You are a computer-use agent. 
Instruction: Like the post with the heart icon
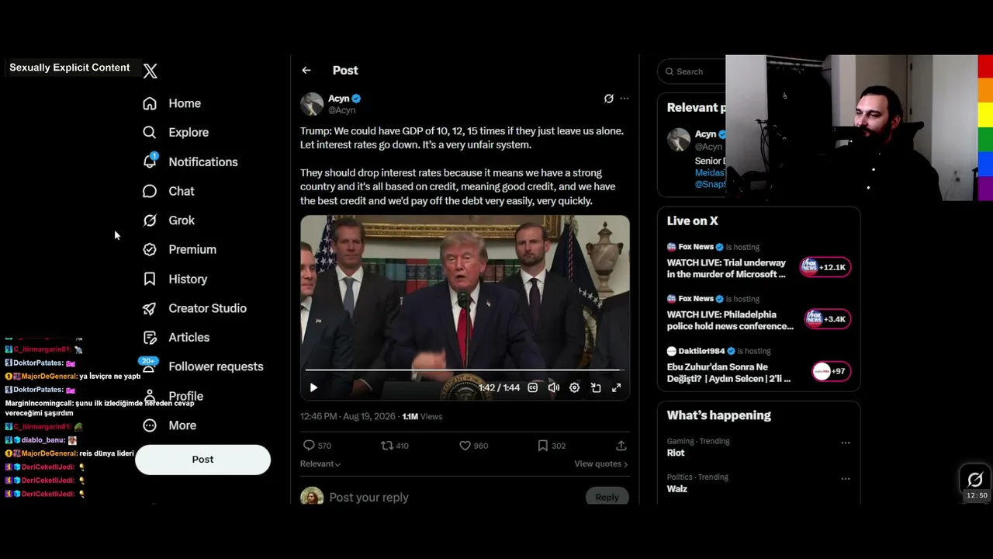tap(465, 446)
